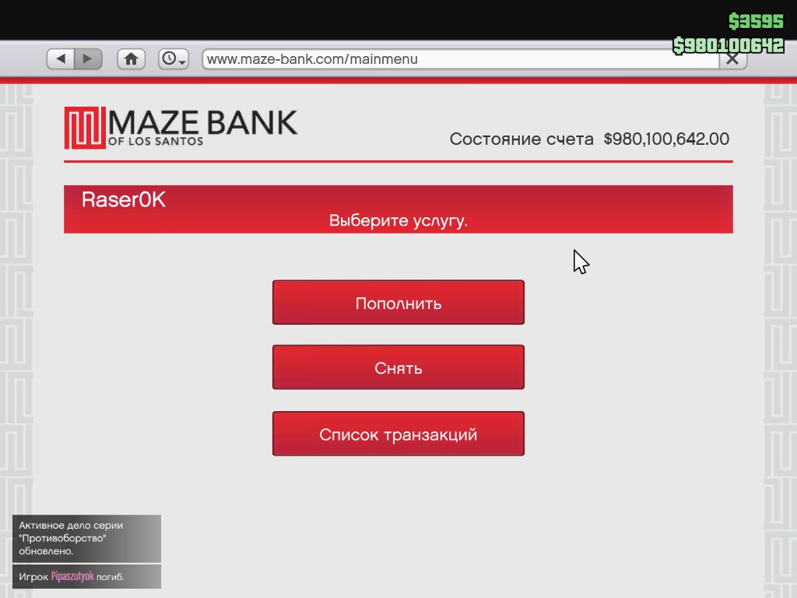The image size is (797, 598).
Task: Click the Состояние счета label
Action: tap(521, 139)
